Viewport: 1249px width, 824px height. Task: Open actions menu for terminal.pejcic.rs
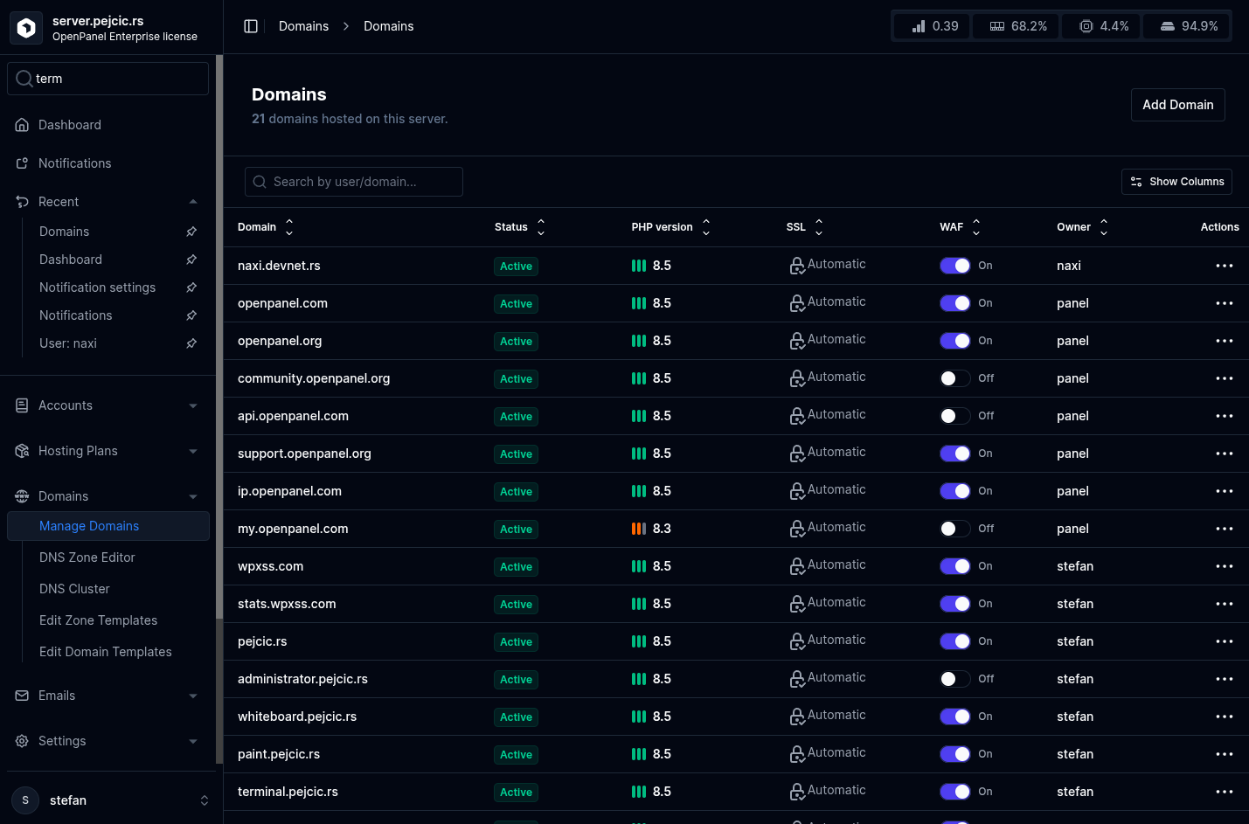pyautogui.click(x=1224, y=792)
